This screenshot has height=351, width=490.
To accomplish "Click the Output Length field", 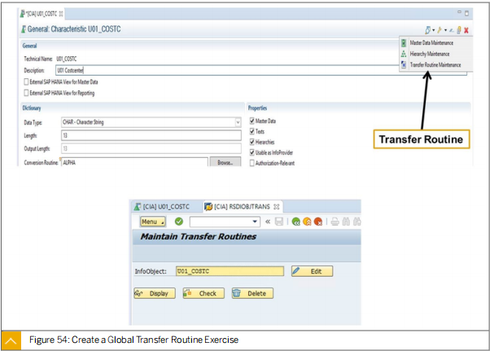I will (151, 148).
